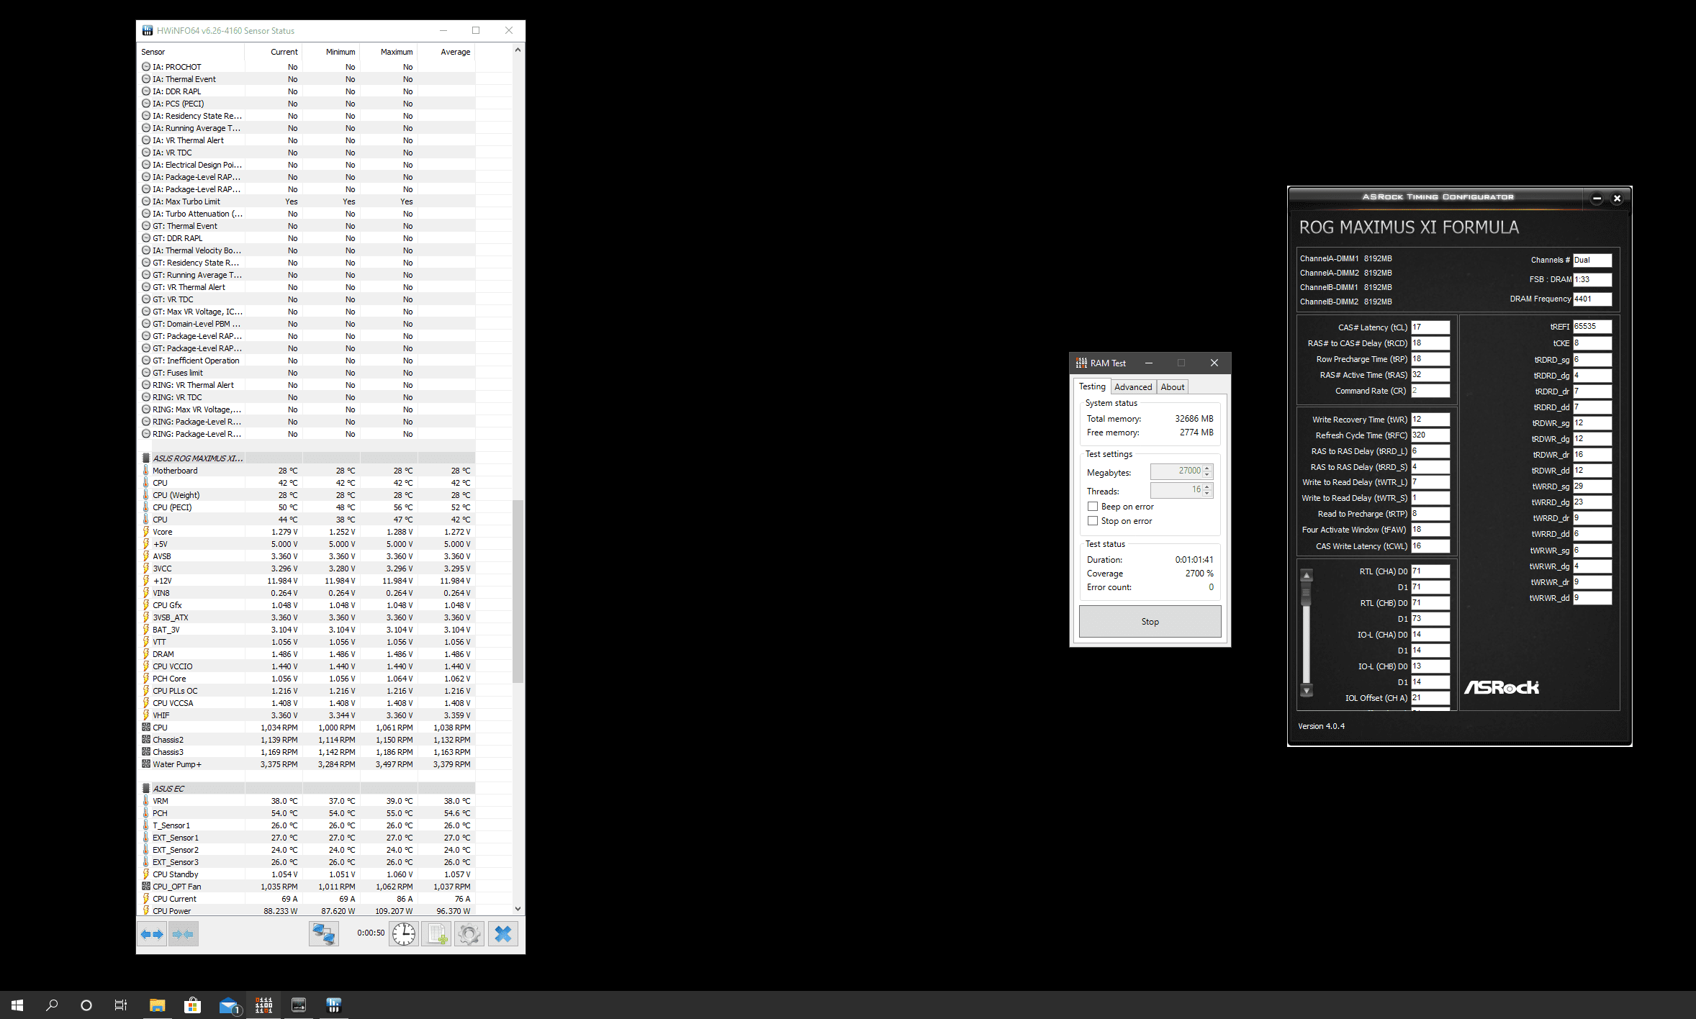Start logging with HWiNFO sheet-plus icon
The image size is (1696, 1019).
[x=436, y=934]
